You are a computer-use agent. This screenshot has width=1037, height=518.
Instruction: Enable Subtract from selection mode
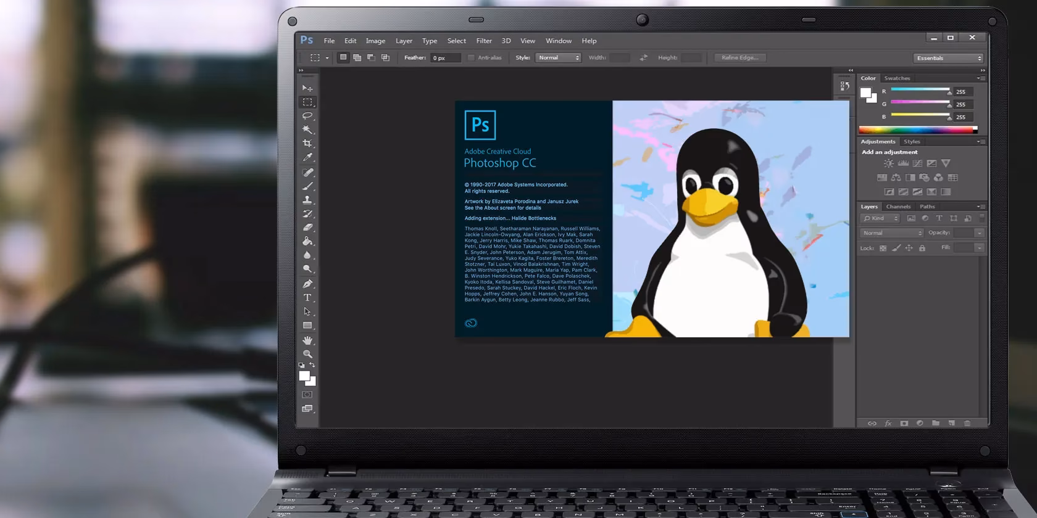pos(371,57)
